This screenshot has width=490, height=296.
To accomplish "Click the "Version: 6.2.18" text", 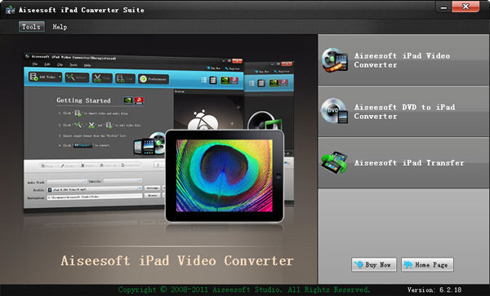I will pyautogui.click(x=434, y=289).
